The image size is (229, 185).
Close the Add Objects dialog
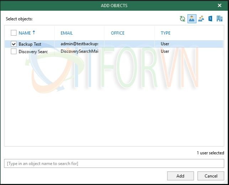tap(219, 5)
